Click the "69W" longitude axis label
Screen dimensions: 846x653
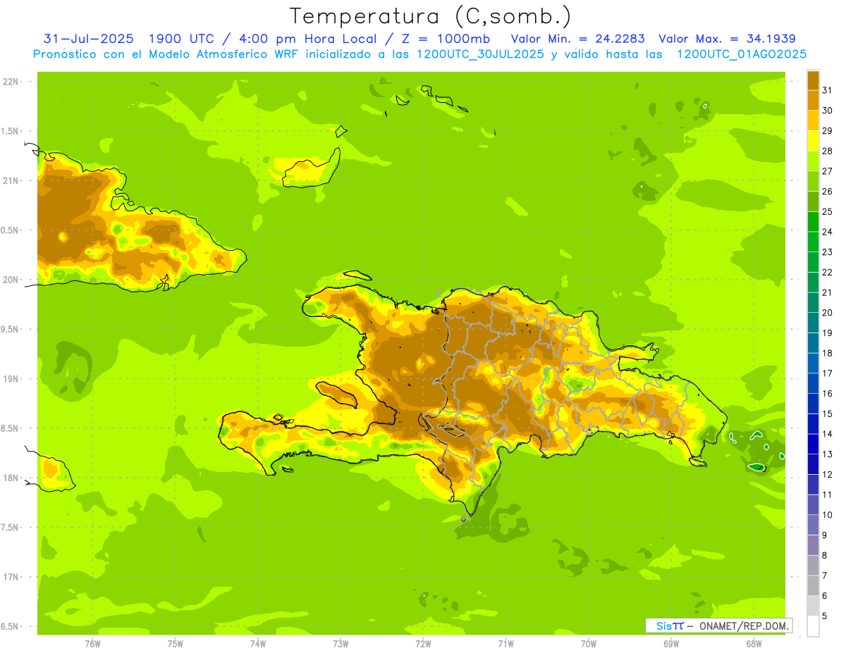tap(671, 644)
